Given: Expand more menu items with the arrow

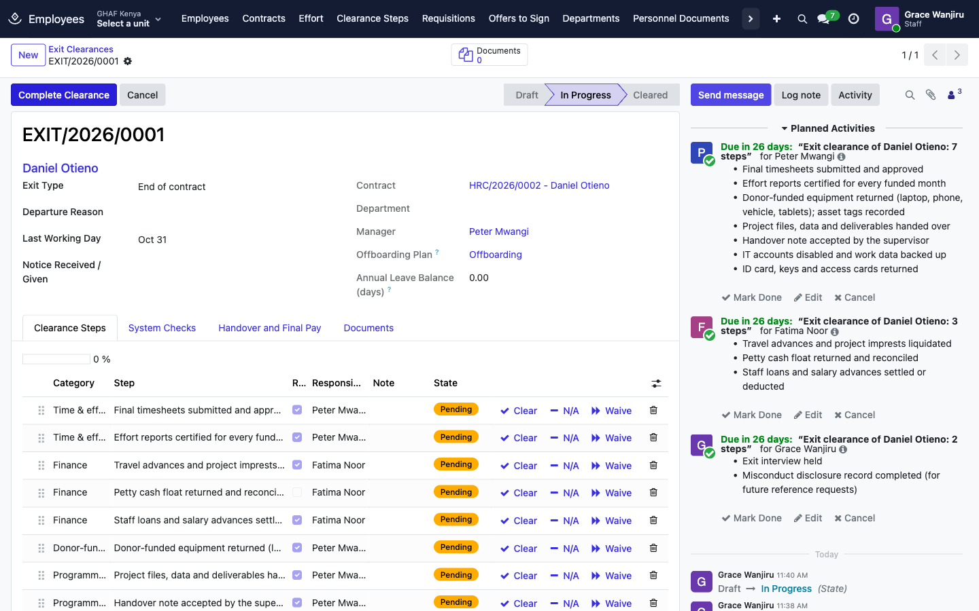Looking at the screenshot, I should (x=751, y=19).
